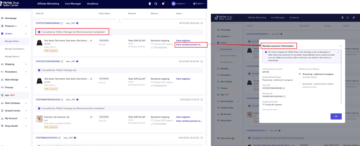Bookmark the order dated 15/11/2022 11:02:41

coord(202,100)
